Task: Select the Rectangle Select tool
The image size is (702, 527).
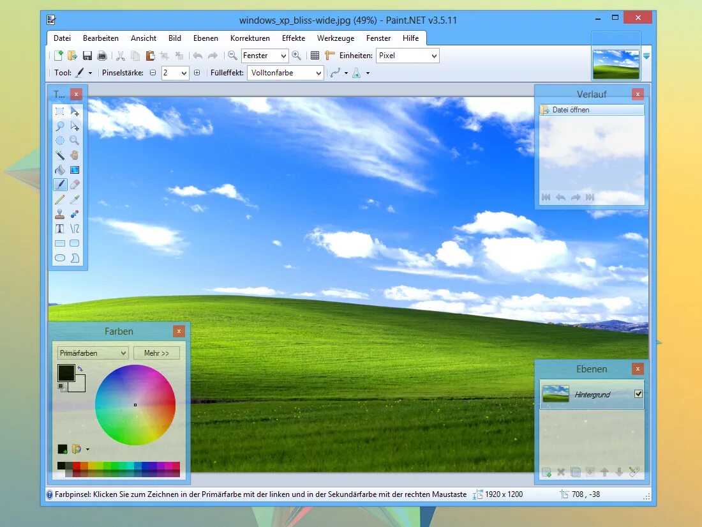Action: pos(59,111)
